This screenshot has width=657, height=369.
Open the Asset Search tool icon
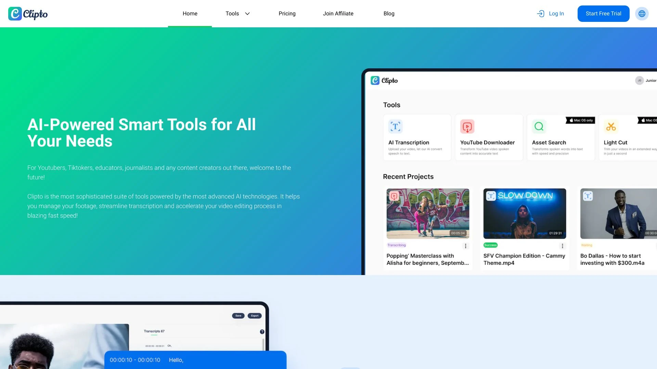[539, 127]
